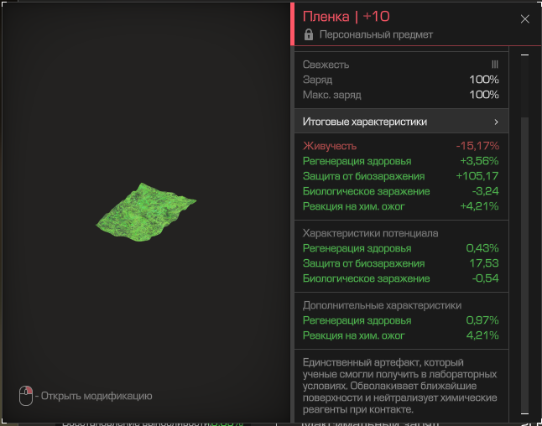The width and height of the screenshot is (542, 426).
Task: Click the 0,43% potential regeneration value
Action: (x=482, y=248)
